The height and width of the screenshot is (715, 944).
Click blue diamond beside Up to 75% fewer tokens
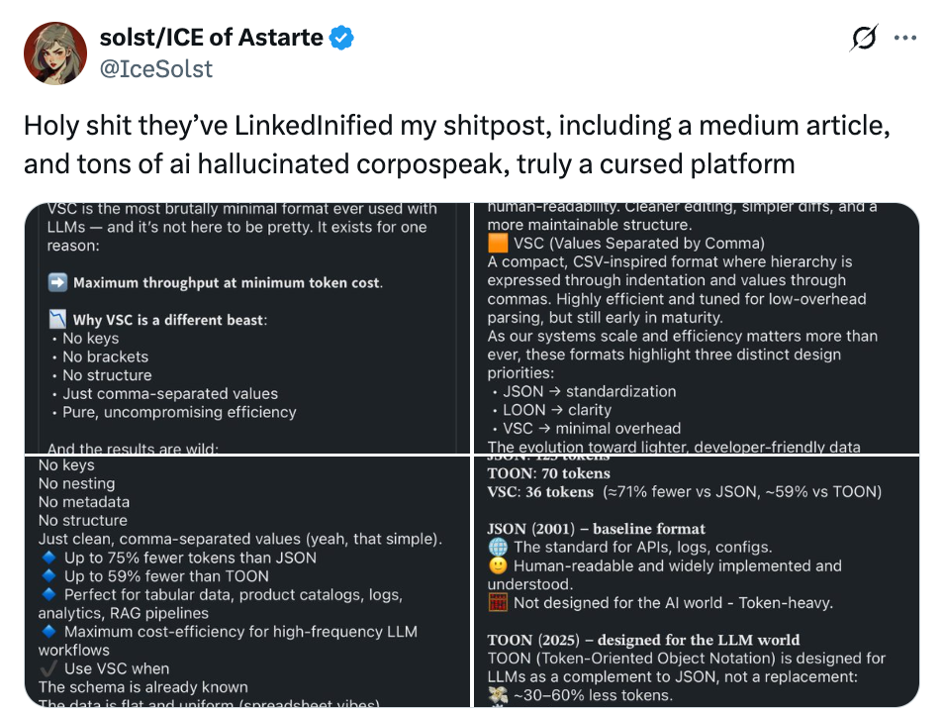click(x=48, y=559)
